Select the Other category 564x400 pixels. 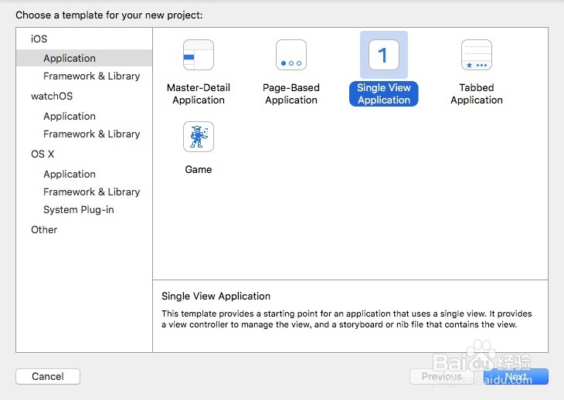pos(44,229)
